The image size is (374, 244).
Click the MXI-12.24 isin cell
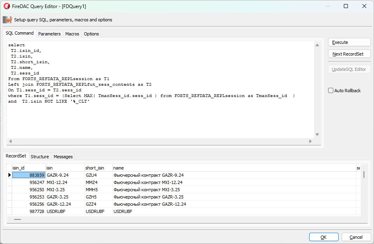[x=65, y=182]
